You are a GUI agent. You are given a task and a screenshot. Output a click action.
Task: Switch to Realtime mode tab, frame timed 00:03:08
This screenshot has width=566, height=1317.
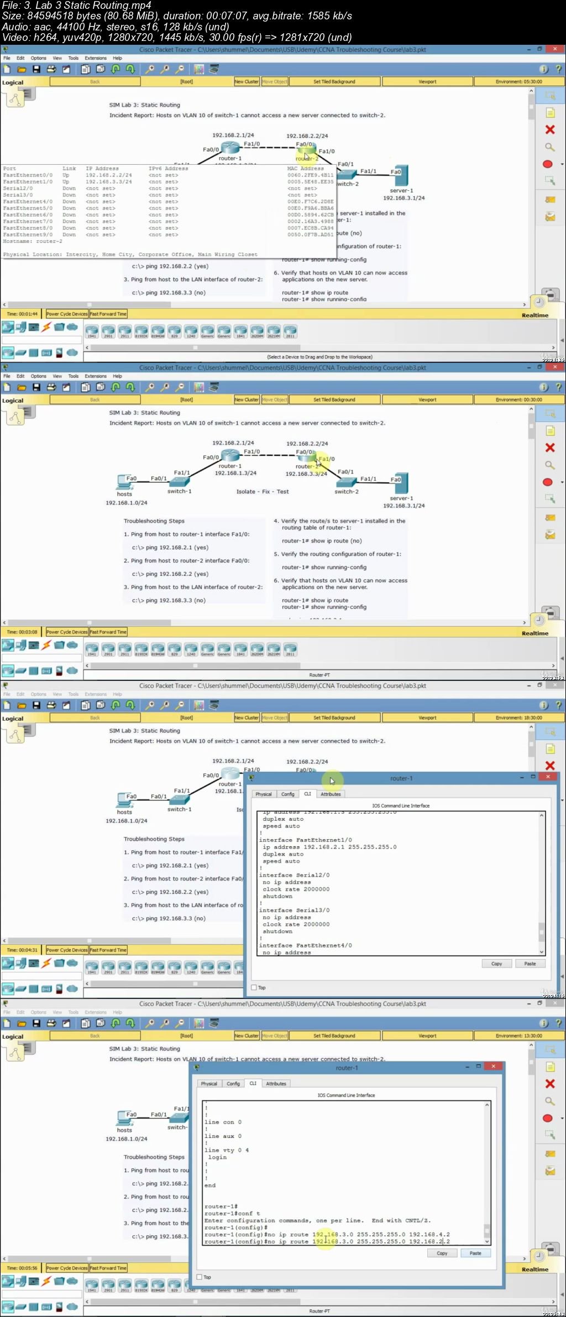[535, 633]
